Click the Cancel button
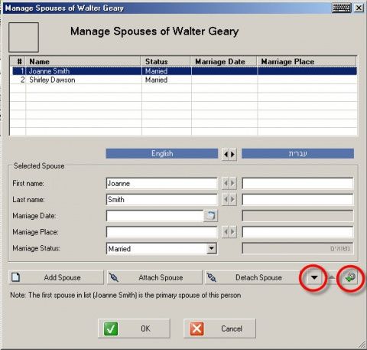The image size is (367, 350). (x=219, y=329)
